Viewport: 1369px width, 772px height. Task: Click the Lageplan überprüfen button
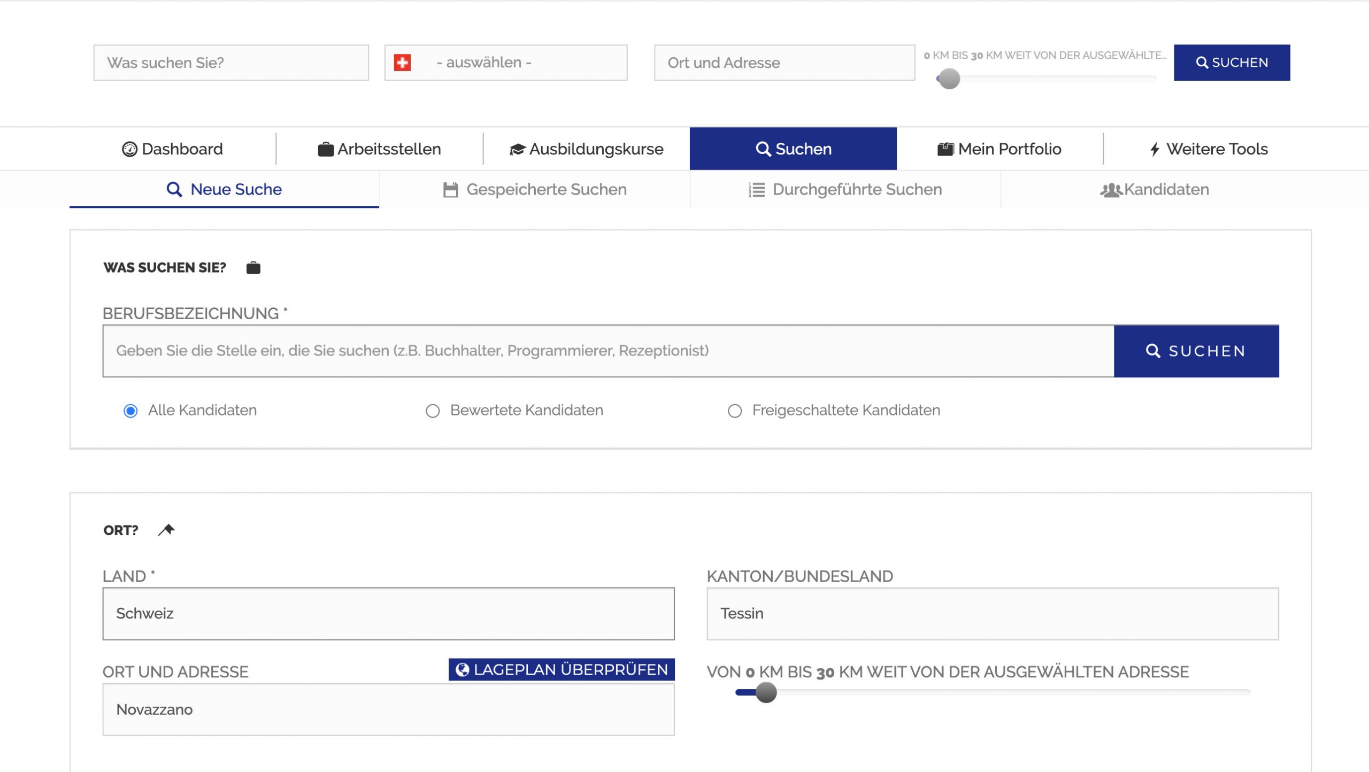[562, 669]
